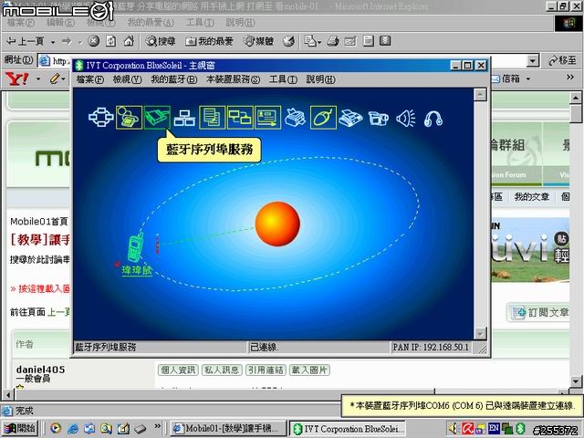Click the IE History toolbar icon
This screenshot has height=438, width=584.
click(288, 41)
